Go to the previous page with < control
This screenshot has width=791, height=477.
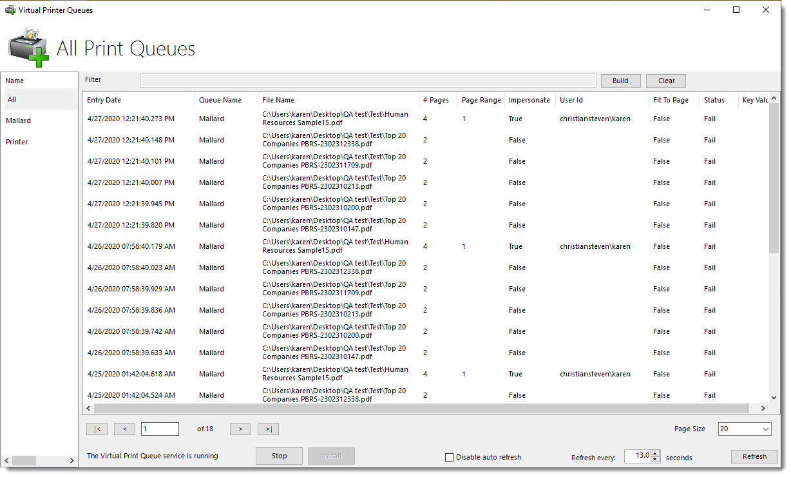[x=124, y=429]
